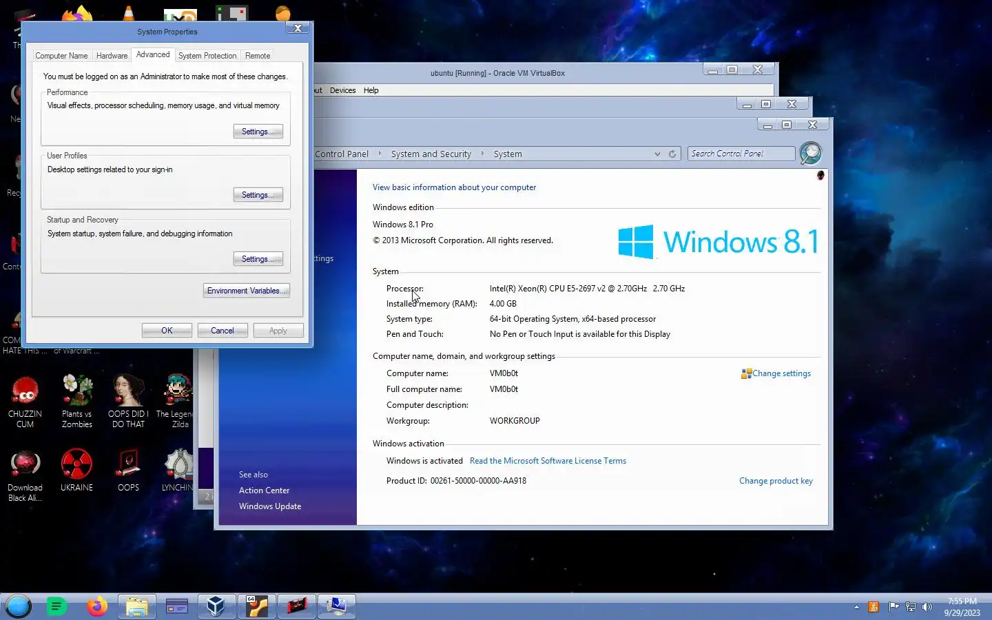The image size is (992, 620).
Task: Open the red cartridge taskbar icon
Action: (x=296, y=606)
